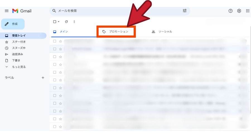
Task: Star the last visible email row
Action: [x=61, y=127]
